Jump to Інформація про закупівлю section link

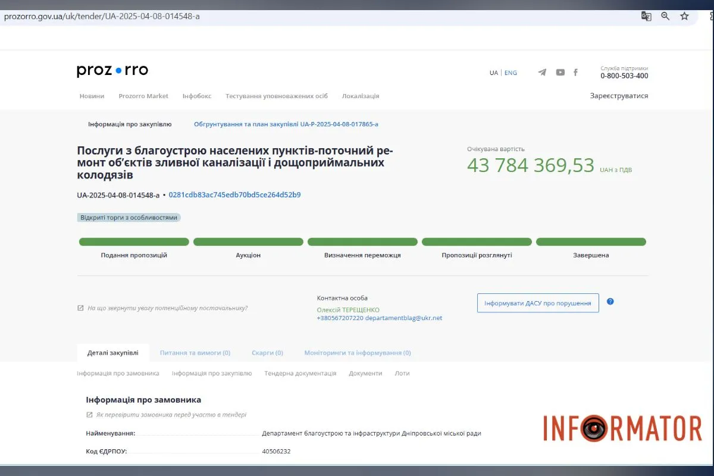pyautogui.click(x=212, y=374)
